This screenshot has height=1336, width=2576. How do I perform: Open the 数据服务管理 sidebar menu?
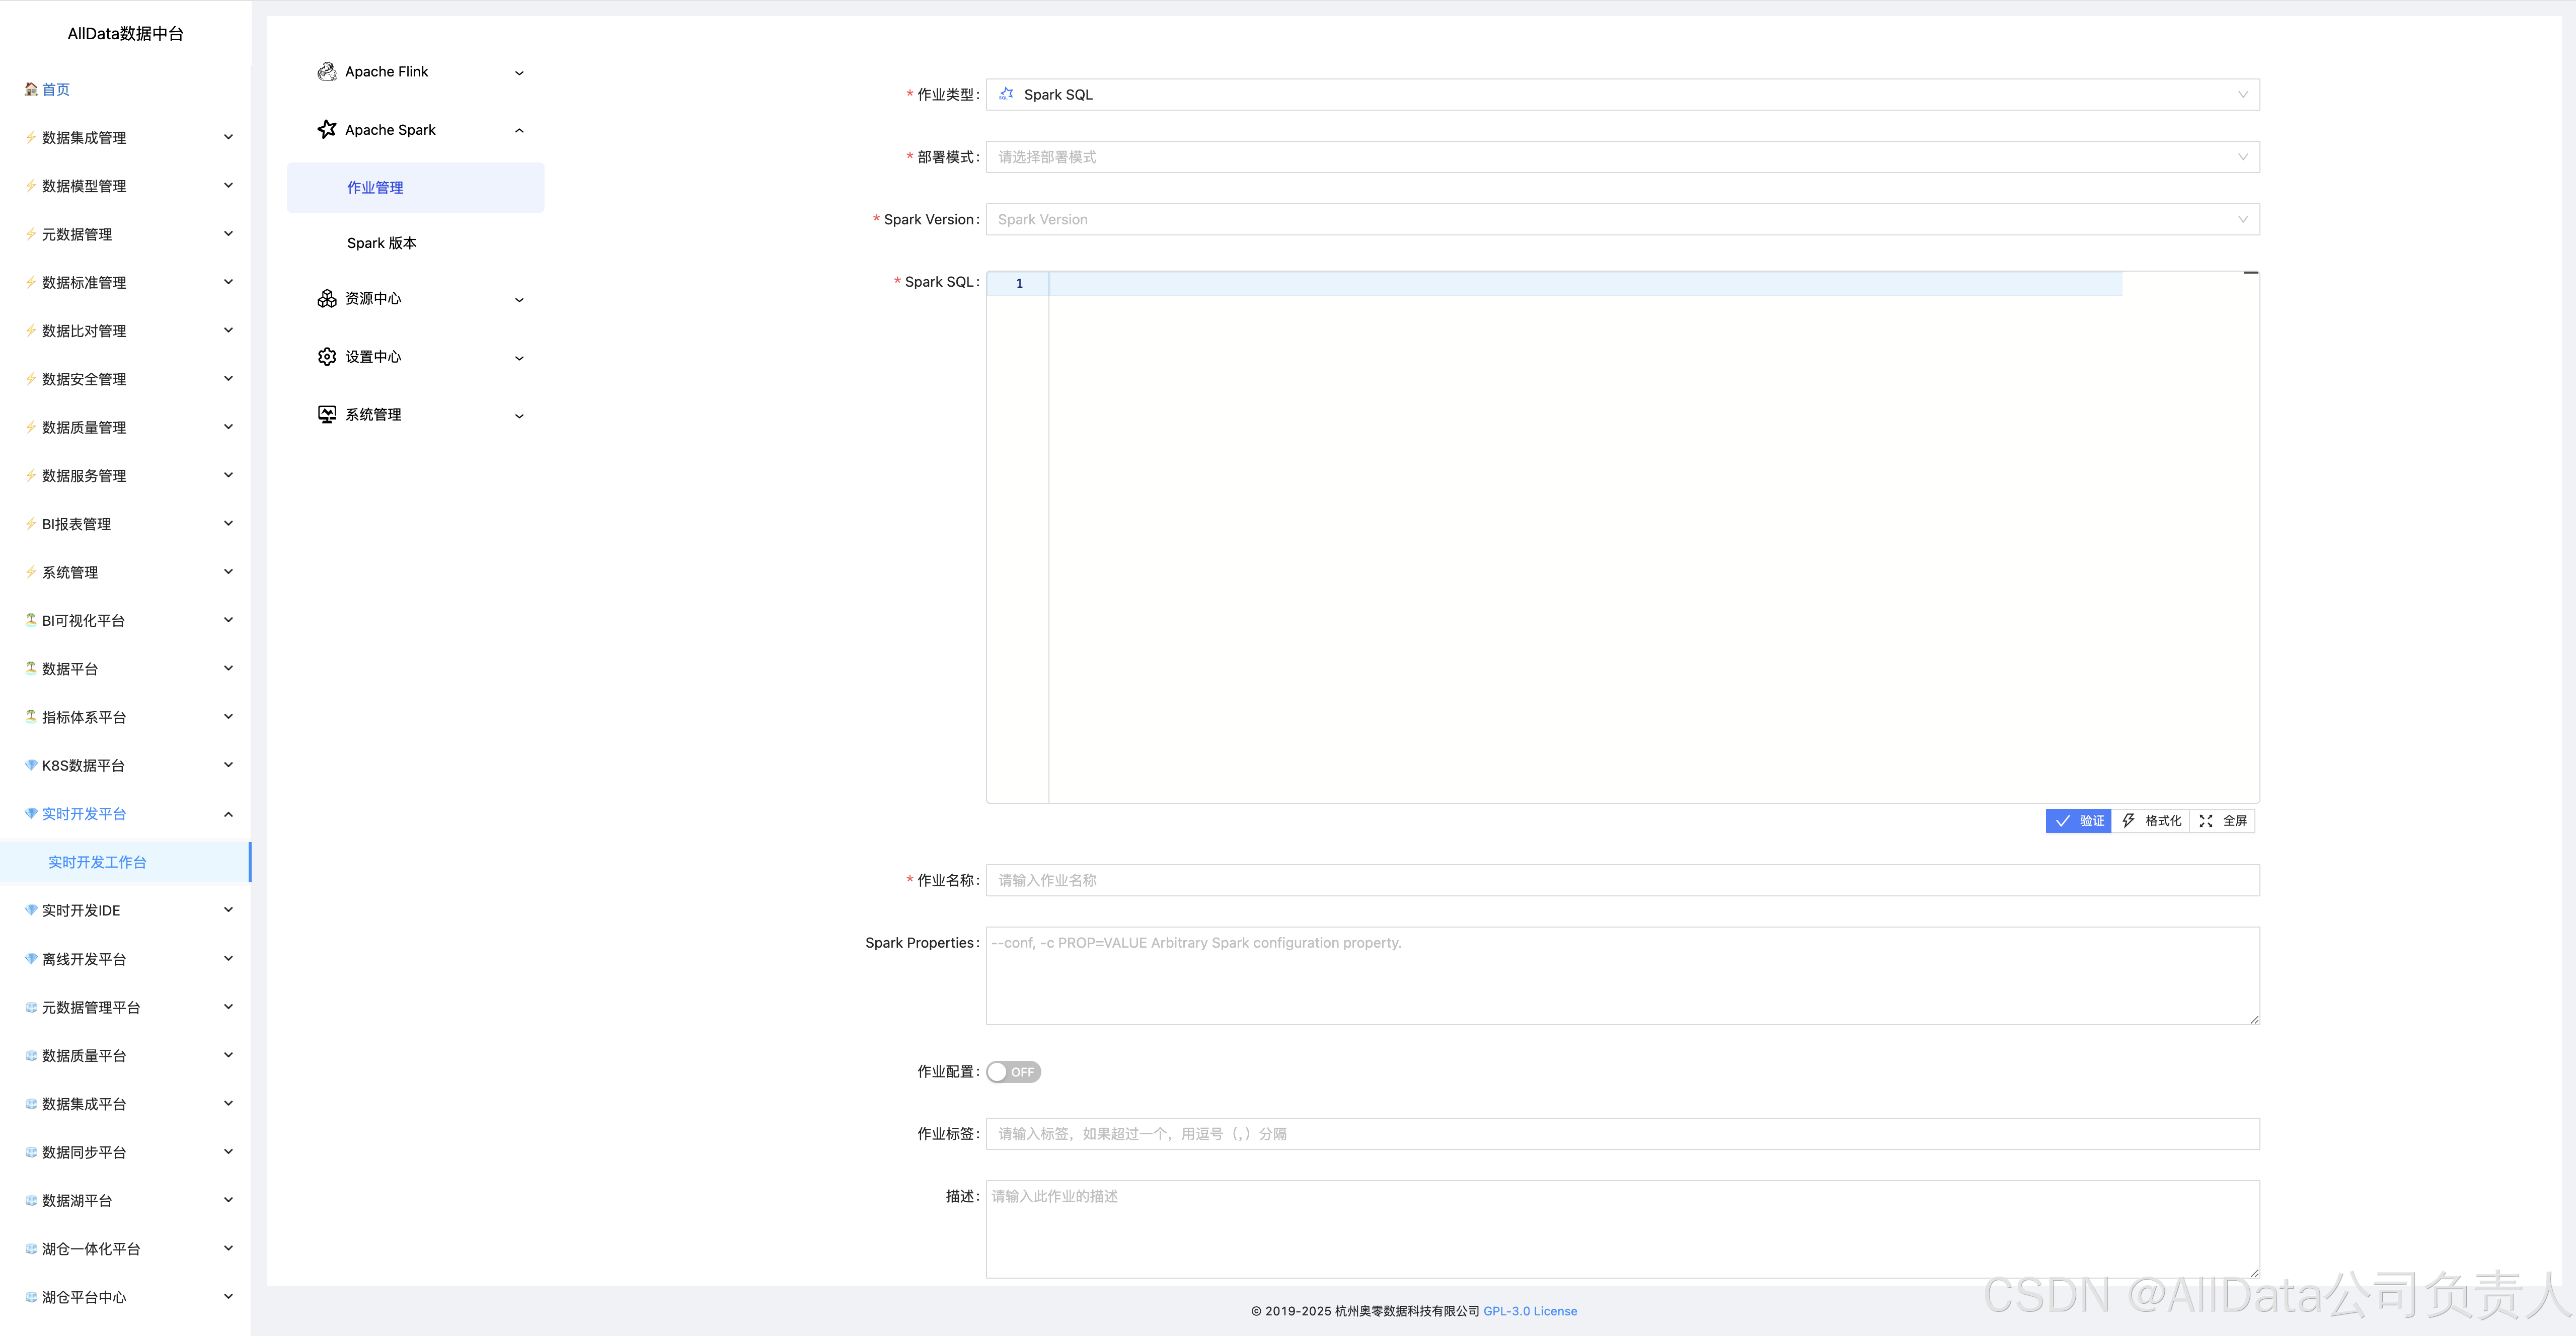pos(125,476)
